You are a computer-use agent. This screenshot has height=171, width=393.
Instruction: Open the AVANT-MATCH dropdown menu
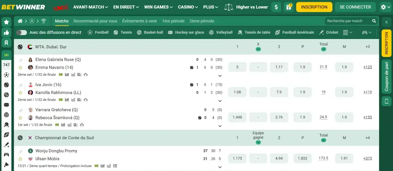[91, 7]
